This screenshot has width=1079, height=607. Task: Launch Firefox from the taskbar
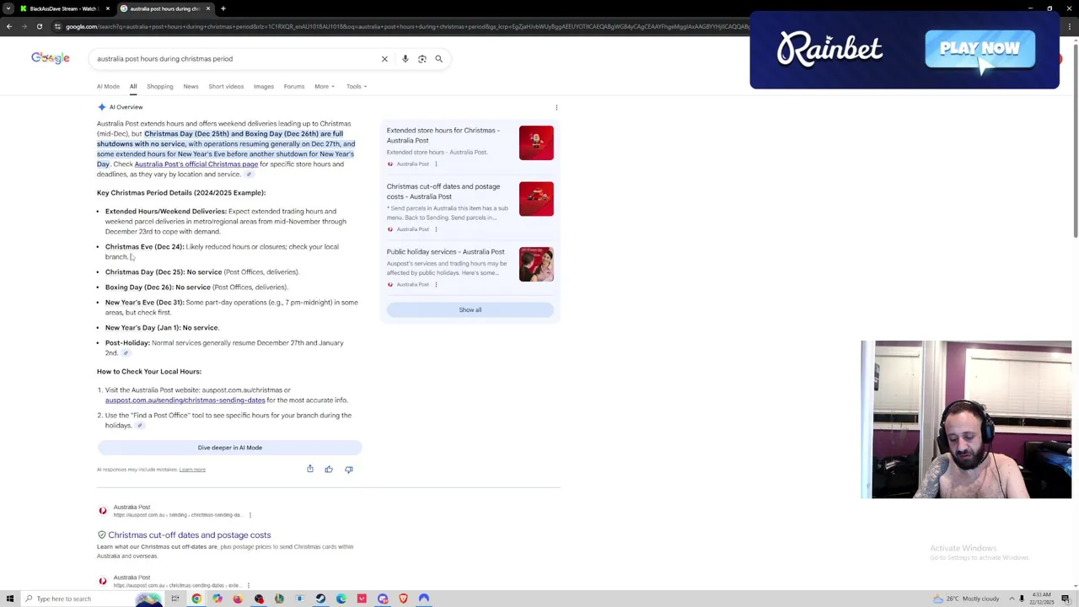(x=238, y=599)
